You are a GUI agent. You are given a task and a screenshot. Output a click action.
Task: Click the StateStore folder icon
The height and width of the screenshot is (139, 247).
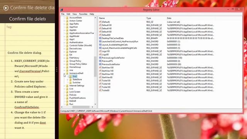[x=70, y=80]
